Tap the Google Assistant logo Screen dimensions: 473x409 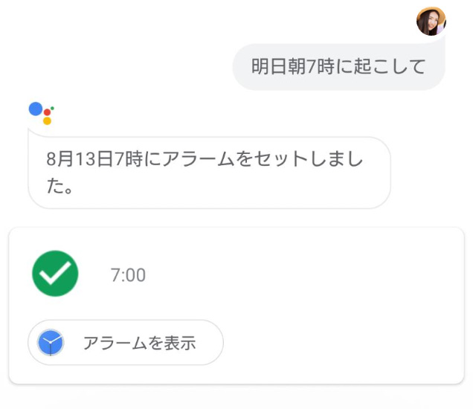pyautogui.click(x=41, y=112)
